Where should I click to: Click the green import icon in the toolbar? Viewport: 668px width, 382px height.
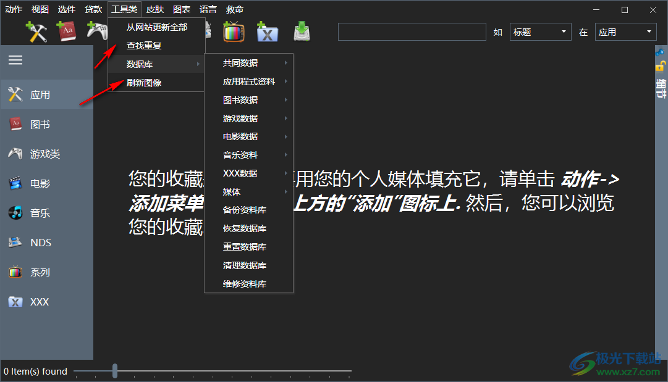pos(302,31)
